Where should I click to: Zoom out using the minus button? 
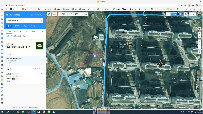(200, 37)
